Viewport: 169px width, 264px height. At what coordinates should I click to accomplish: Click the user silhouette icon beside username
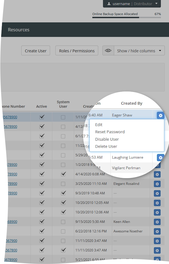[109, 4]
